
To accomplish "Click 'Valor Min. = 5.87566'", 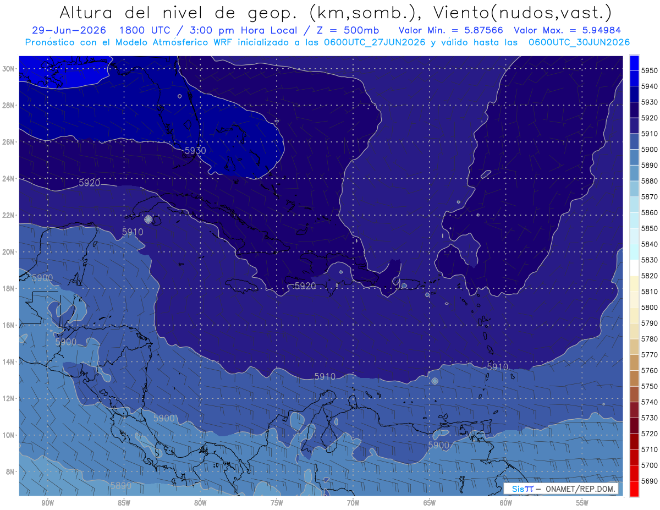I will tap(452, 30).
